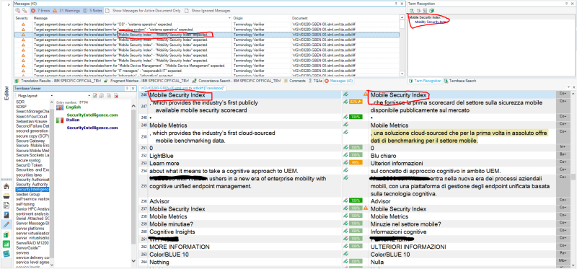The width and height of the screenshot is (577, 269).
Task: Click the edit entry icon in Termbase Viewer
Action: point(94,96)
